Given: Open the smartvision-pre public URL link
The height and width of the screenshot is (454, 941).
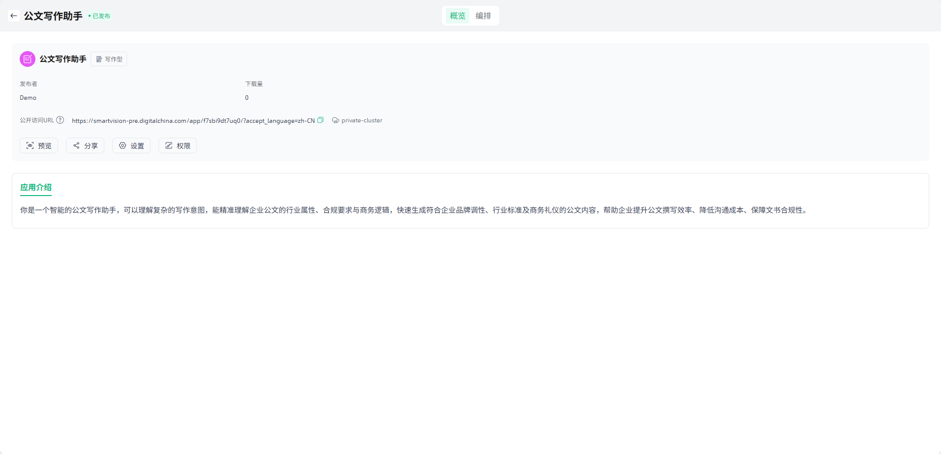Looking at the screenshot, I should (193, 120).
